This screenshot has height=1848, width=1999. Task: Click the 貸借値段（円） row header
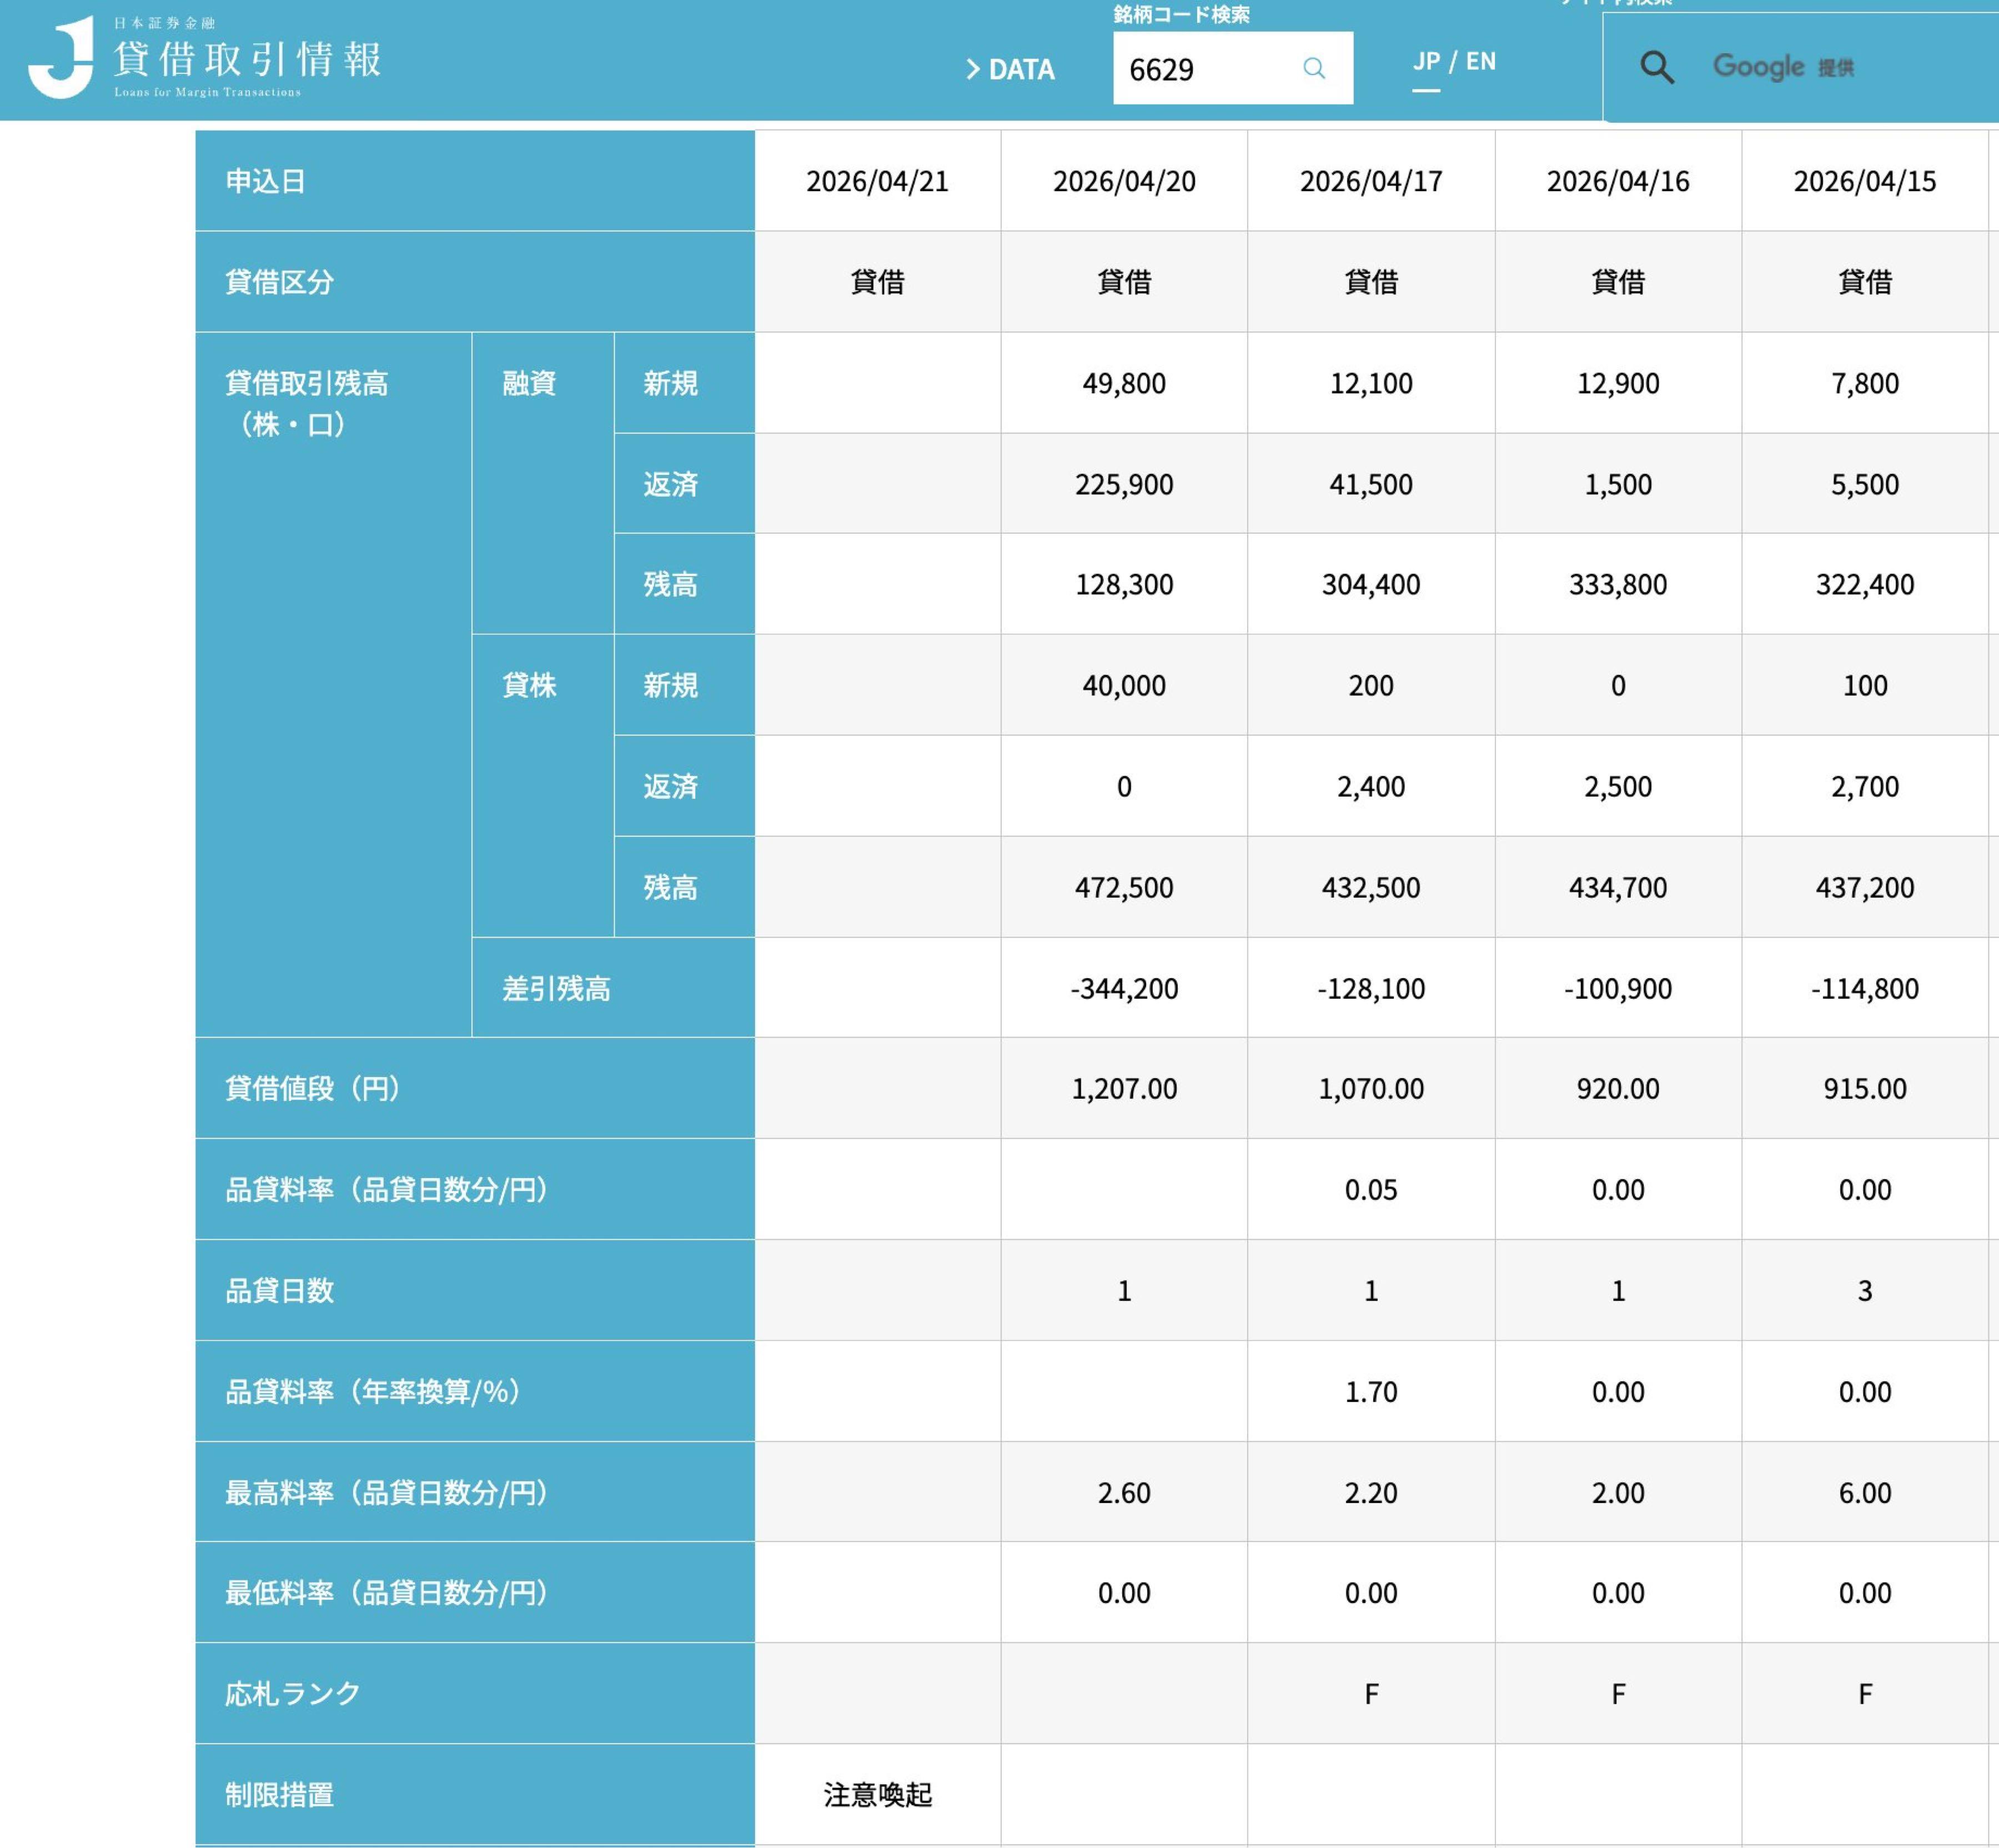[x=312, y=1088]
